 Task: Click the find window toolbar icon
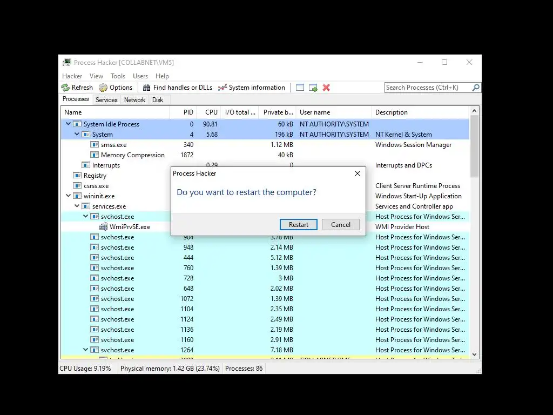coord(300,88)
